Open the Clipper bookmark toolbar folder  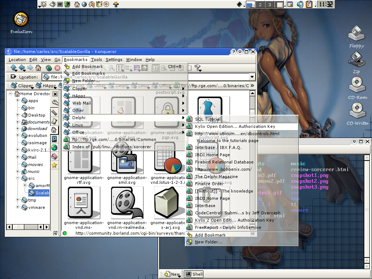coord(22,86)
